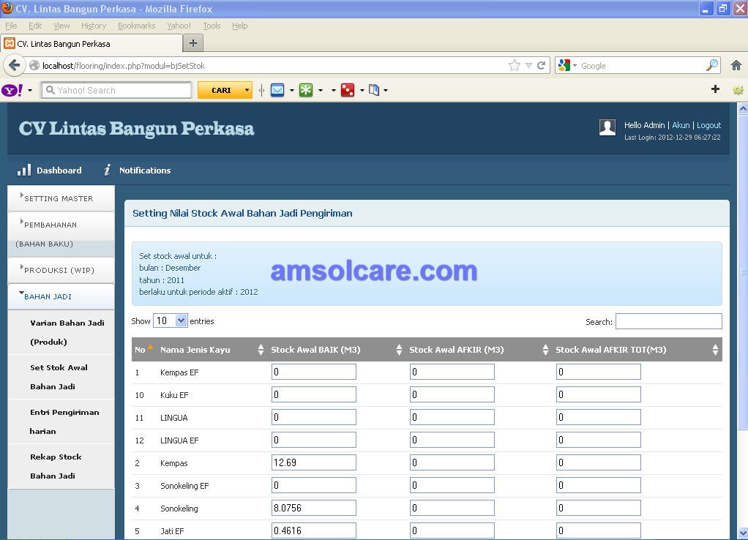Click the blue pages toolbar icon

click(x=374, y=90)
